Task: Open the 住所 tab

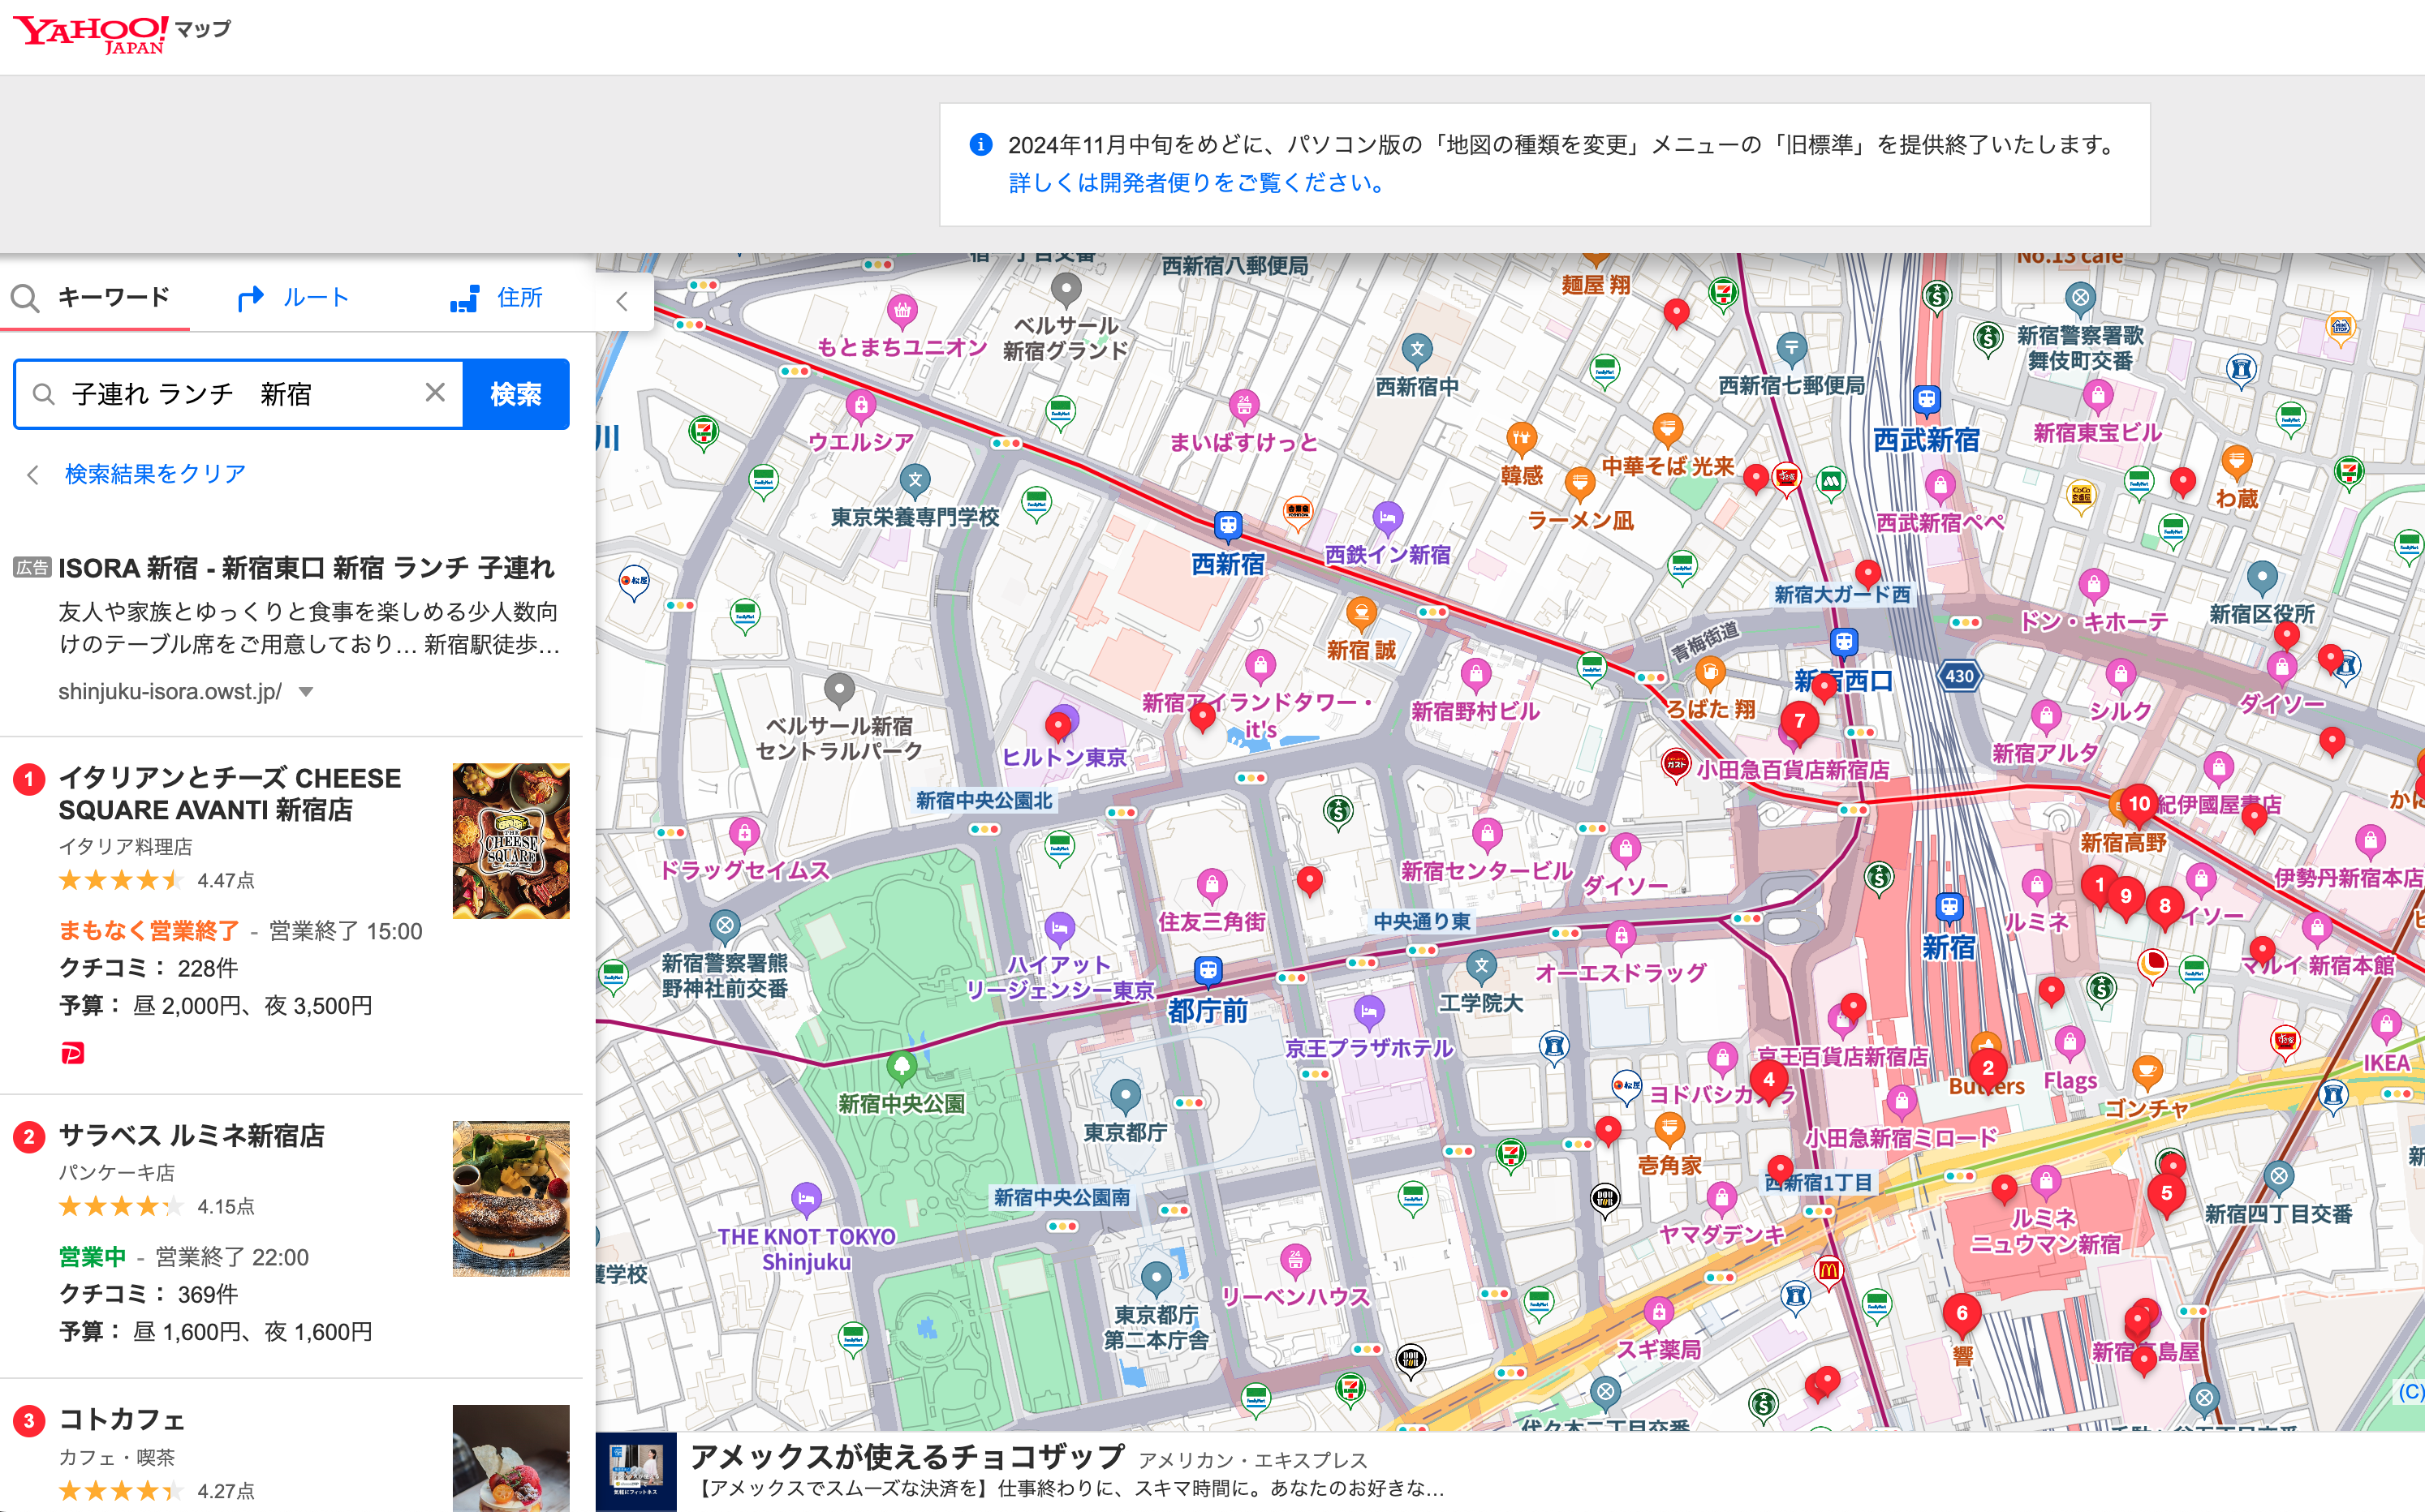Action: (x=496, y=298)
